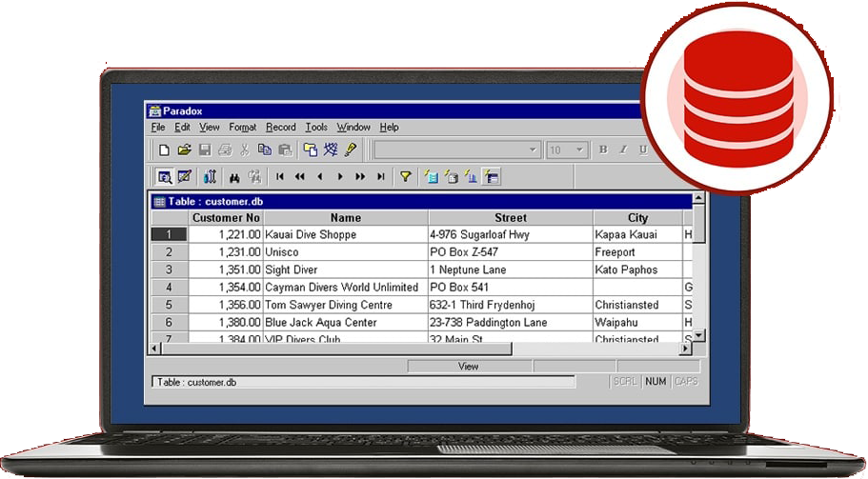Click the Filter funnel icon

[x=405, y=176]
